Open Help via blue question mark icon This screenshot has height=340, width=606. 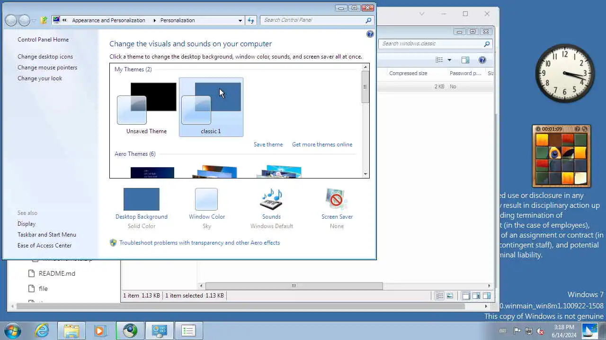click(x=370, y=34)
